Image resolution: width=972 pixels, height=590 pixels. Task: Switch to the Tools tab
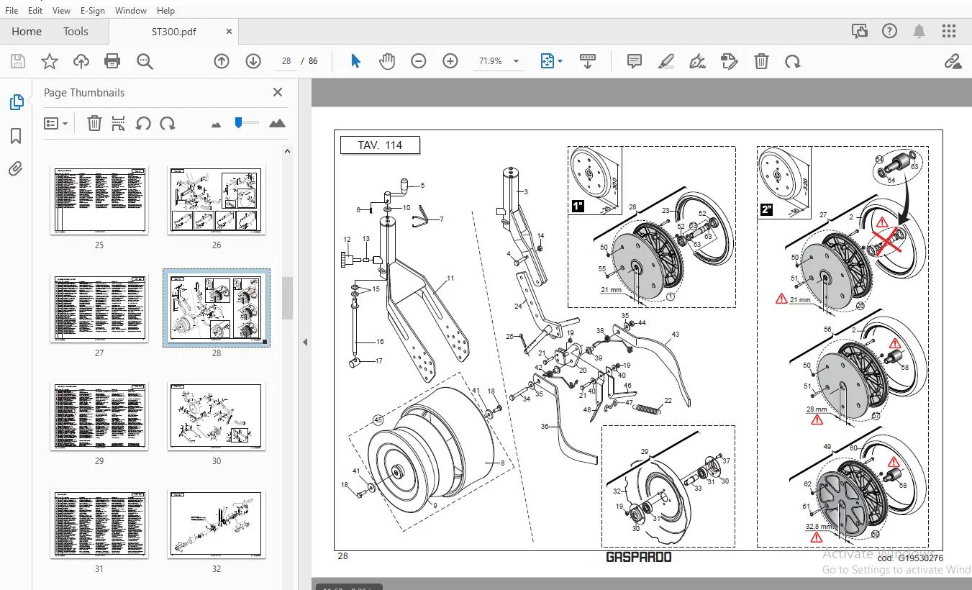(76, 31)
